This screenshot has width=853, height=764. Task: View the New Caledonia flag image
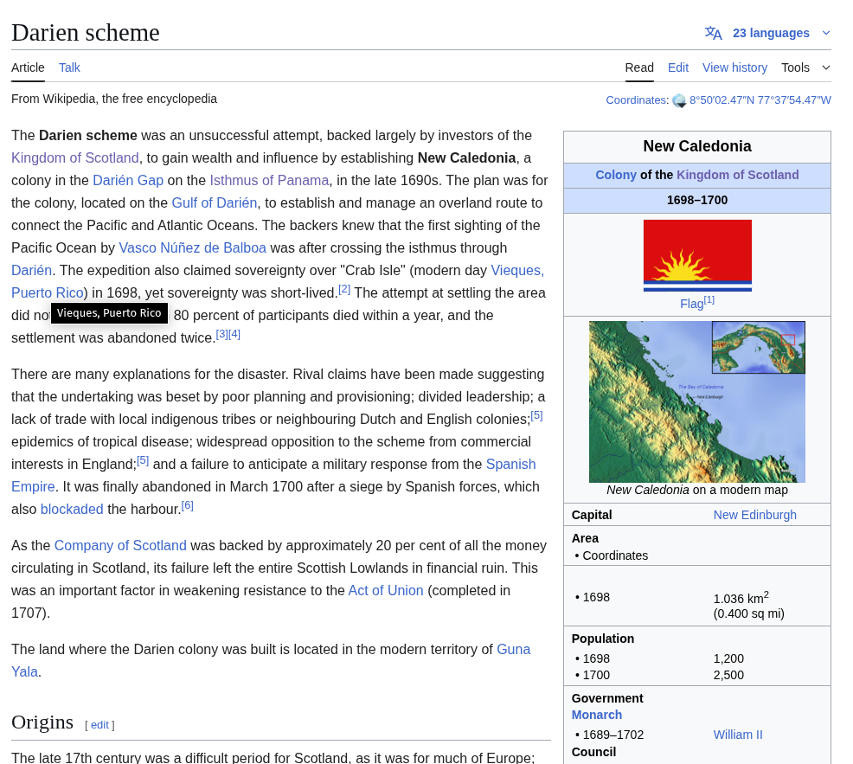tap(697, 256)
